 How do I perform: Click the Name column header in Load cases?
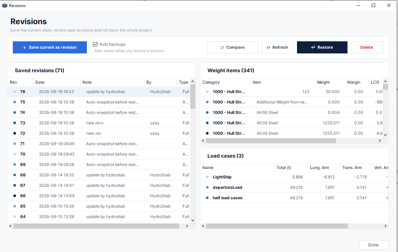(237, 168)
